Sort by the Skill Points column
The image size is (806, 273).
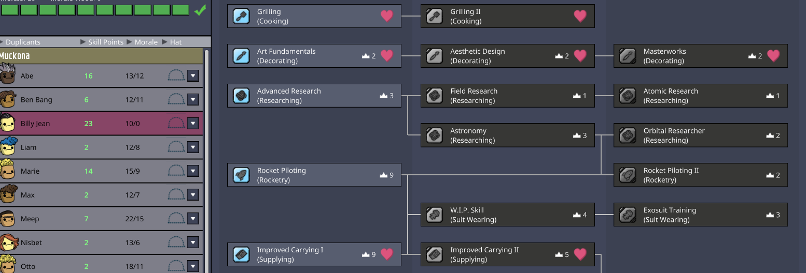coord(105,42)
